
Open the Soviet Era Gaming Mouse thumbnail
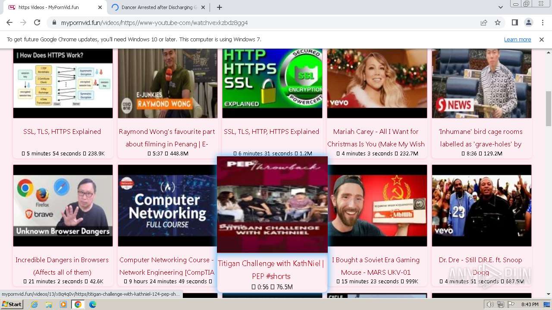point(377,205)
